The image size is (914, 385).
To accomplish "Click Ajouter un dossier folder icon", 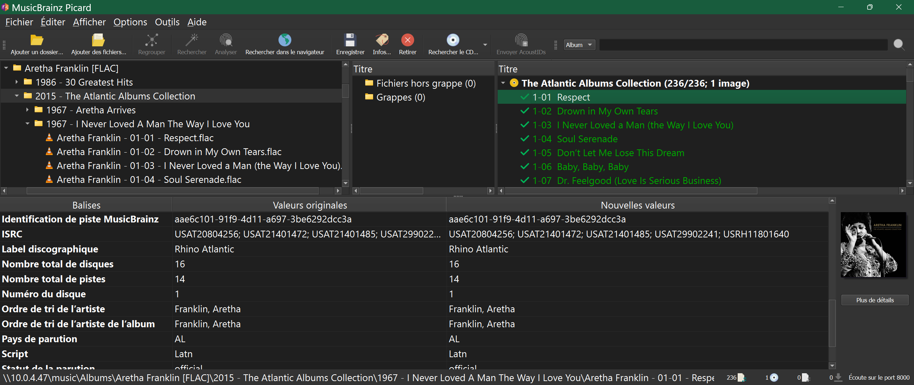I will [x=36, y=40].
